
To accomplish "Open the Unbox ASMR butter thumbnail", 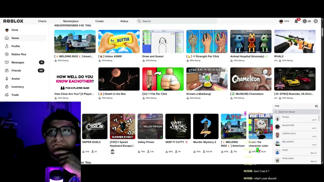I will pos(119,41).
